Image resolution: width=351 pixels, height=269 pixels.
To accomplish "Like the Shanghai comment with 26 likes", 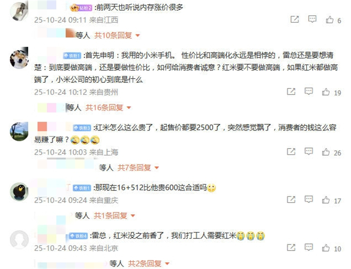I will click(326, 152).
